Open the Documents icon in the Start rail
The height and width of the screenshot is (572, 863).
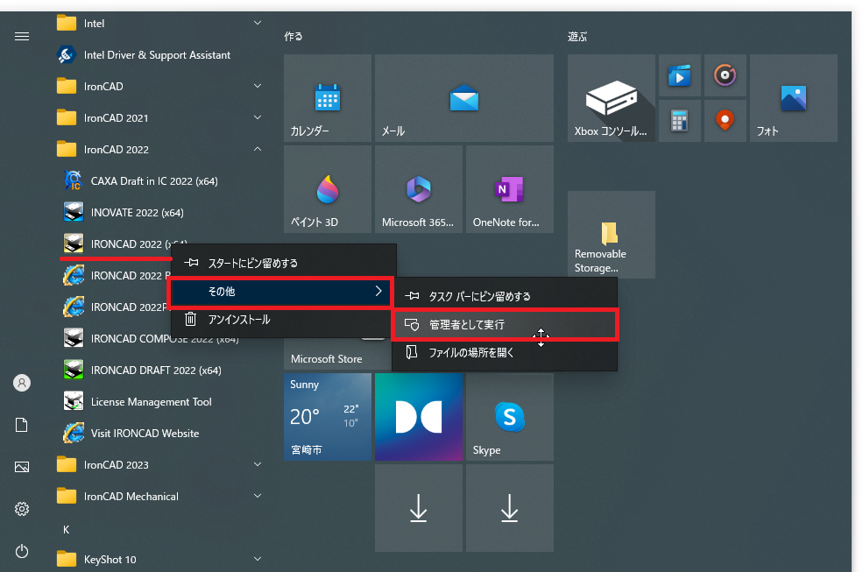22,425
